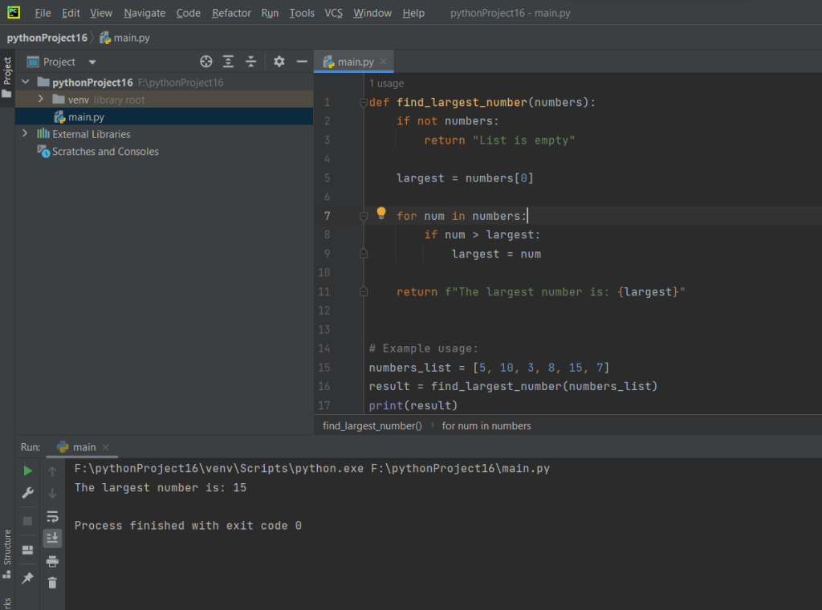The image size is (822, 610).
Task: Click the Print output icon
Action: point(52,561)
